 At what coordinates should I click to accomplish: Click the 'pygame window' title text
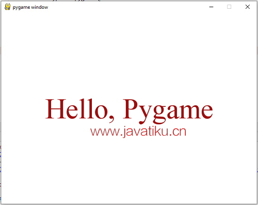pyautogui.click(x=30, y=7)
